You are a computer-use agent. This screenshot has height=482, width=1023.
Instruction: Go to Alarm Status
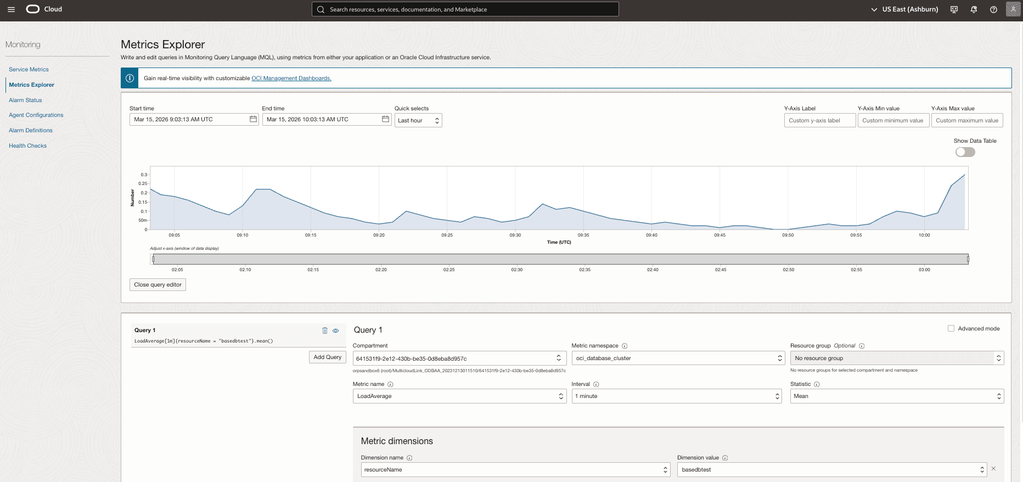(x=25, y=100)
